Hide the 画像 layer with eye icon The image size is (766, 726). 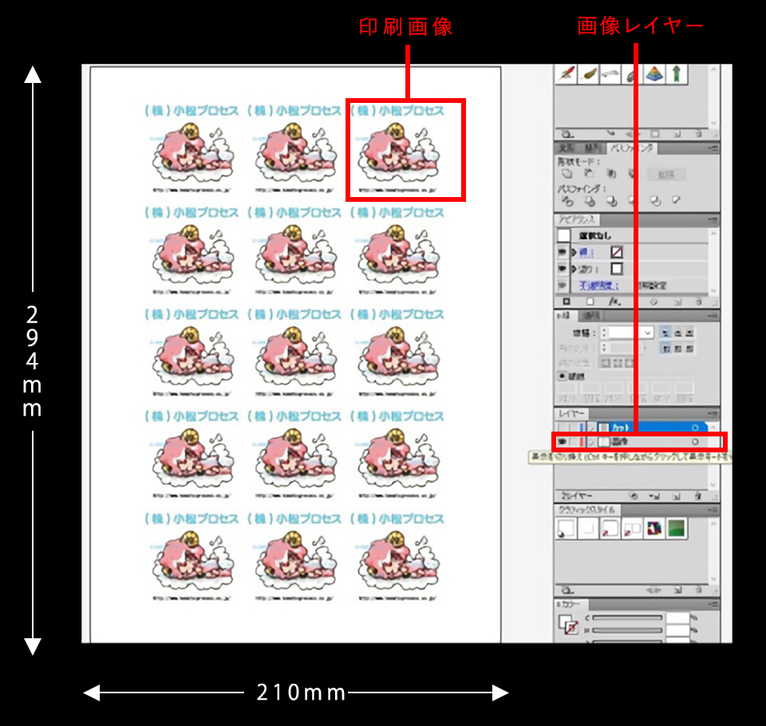563,442
